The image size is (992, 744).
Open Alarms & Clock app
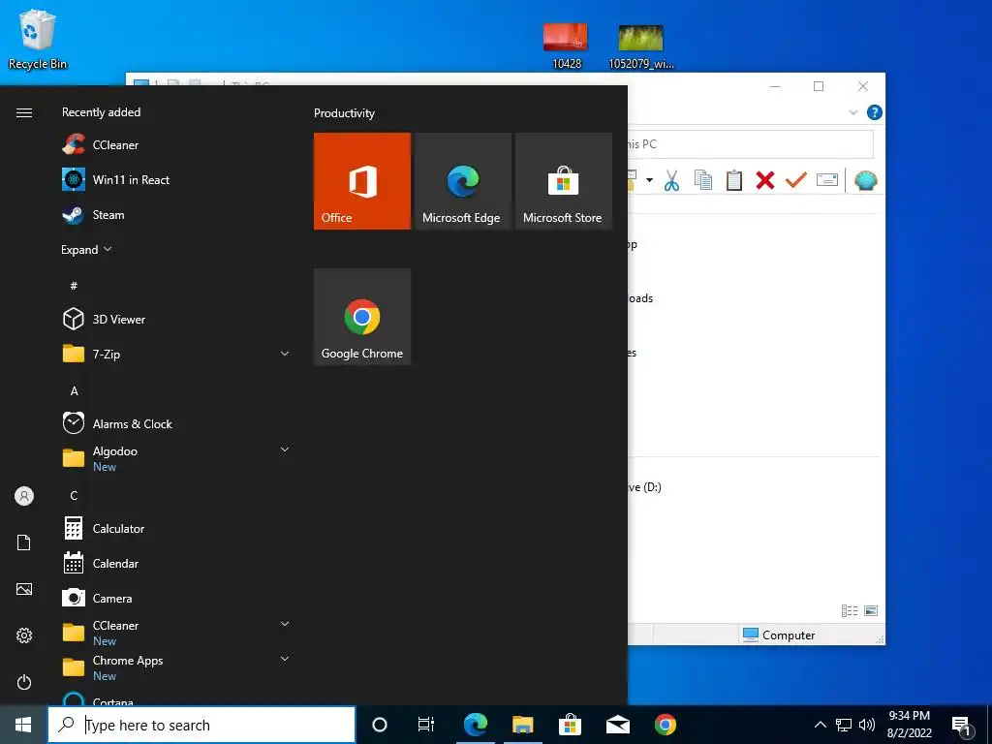pos(176,424)
